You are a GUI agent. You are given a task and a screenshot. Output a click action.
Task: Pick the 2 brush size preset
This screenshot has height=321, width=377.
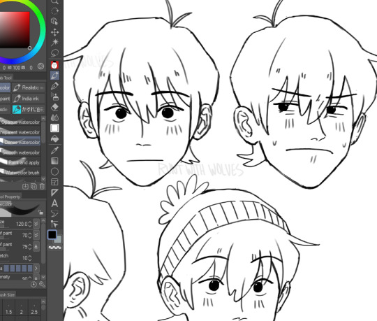point(22,310)
